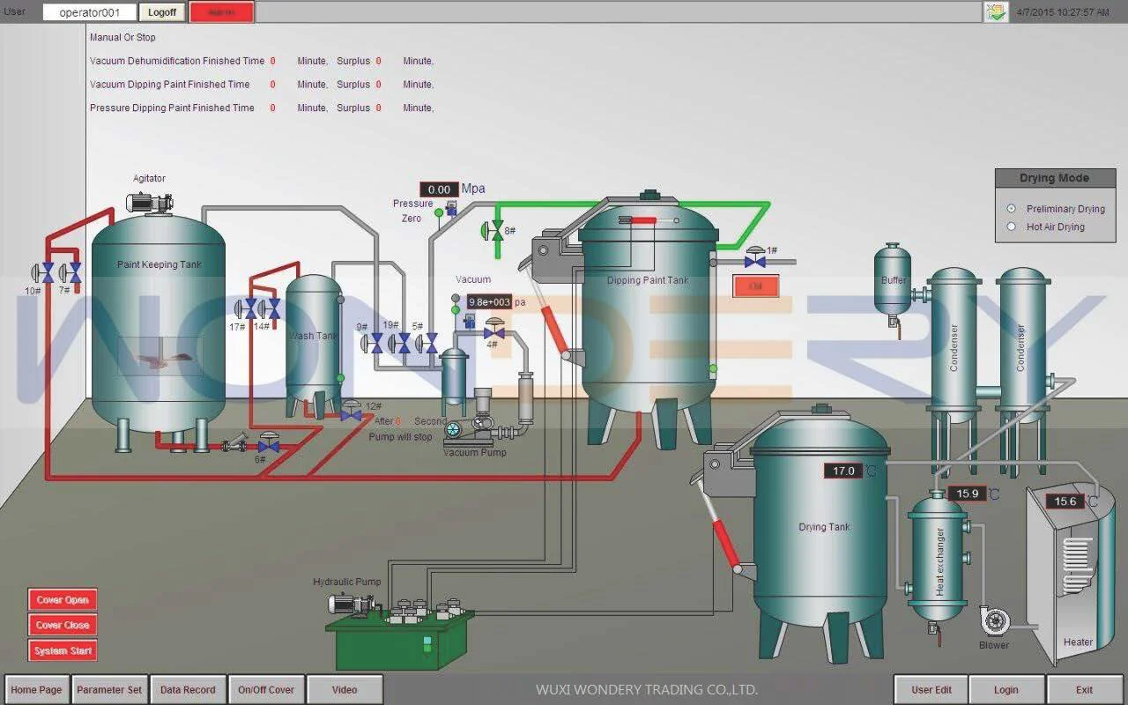The width and height of the screenshot is (1128, 705).
Task: Click the Cover Open button
Action: pyautogui.click(x=62, y=599)
